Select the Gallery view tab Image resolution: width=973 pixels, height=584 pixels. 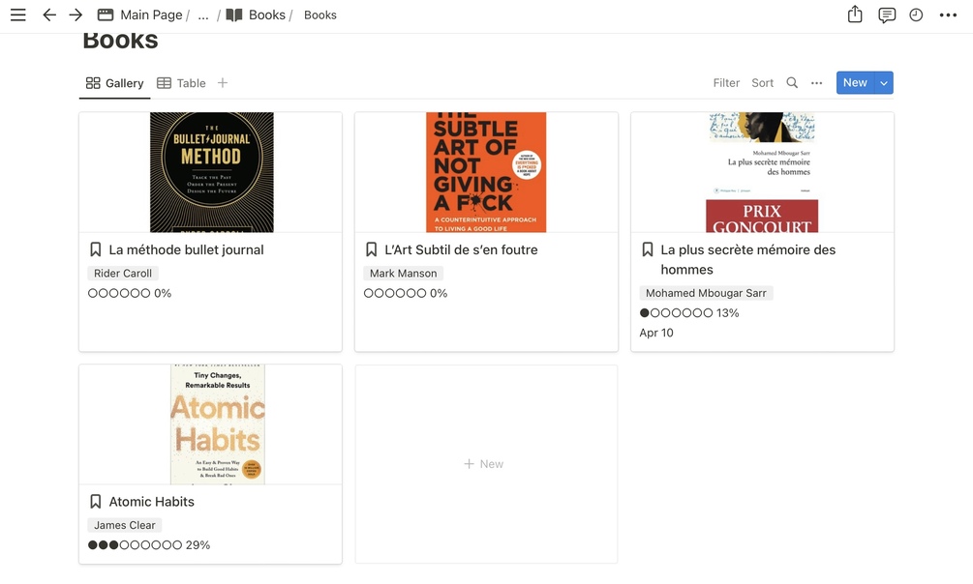[x=114, y=83]
